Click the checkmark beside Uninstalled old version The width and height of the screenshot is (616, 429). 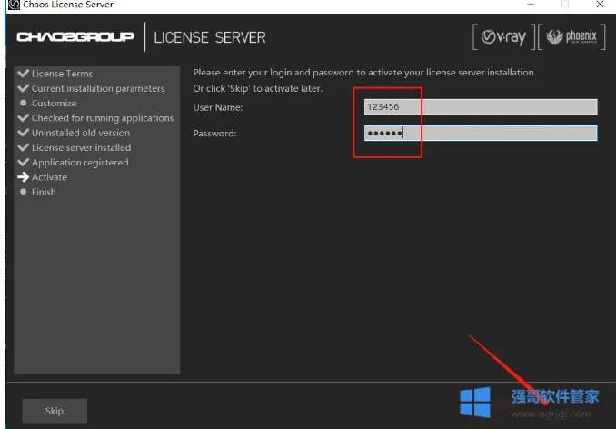[24, 133]
